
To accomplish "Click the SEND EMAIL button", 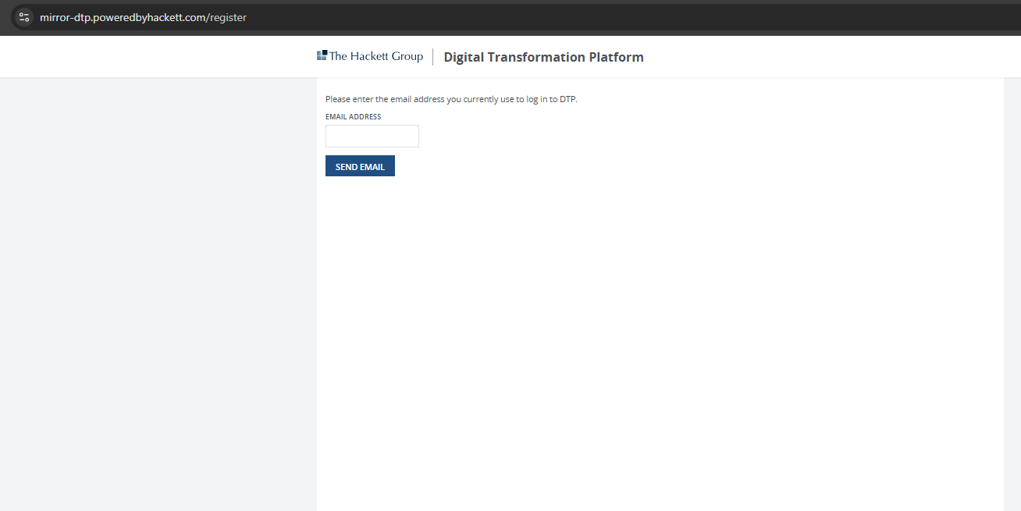I will [x=360, y=166].
